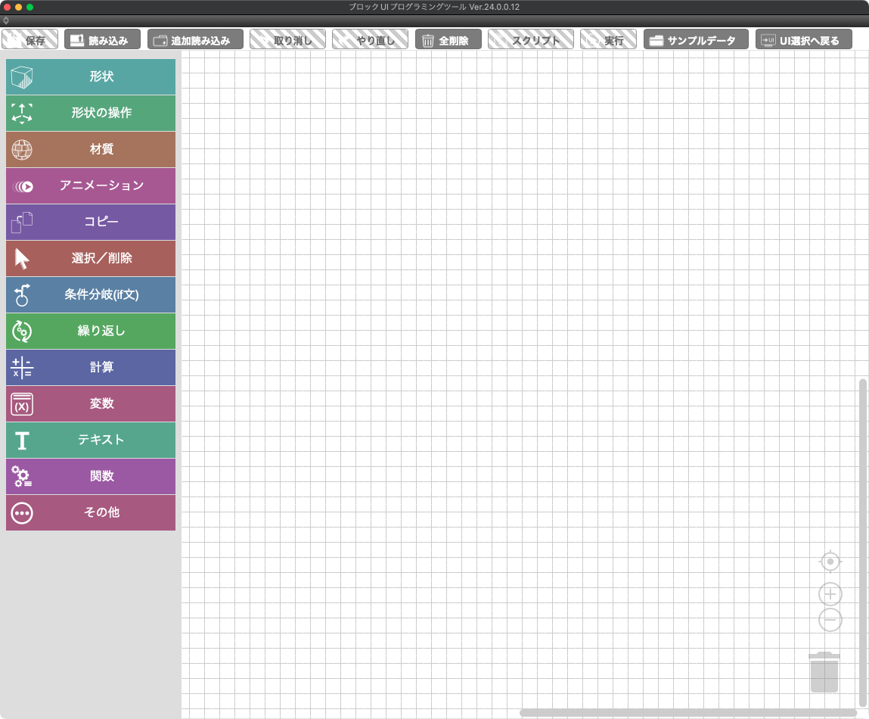Click the 実行 (run) button
The height and width of the screenshot is (719, 869).
point(609,40)
